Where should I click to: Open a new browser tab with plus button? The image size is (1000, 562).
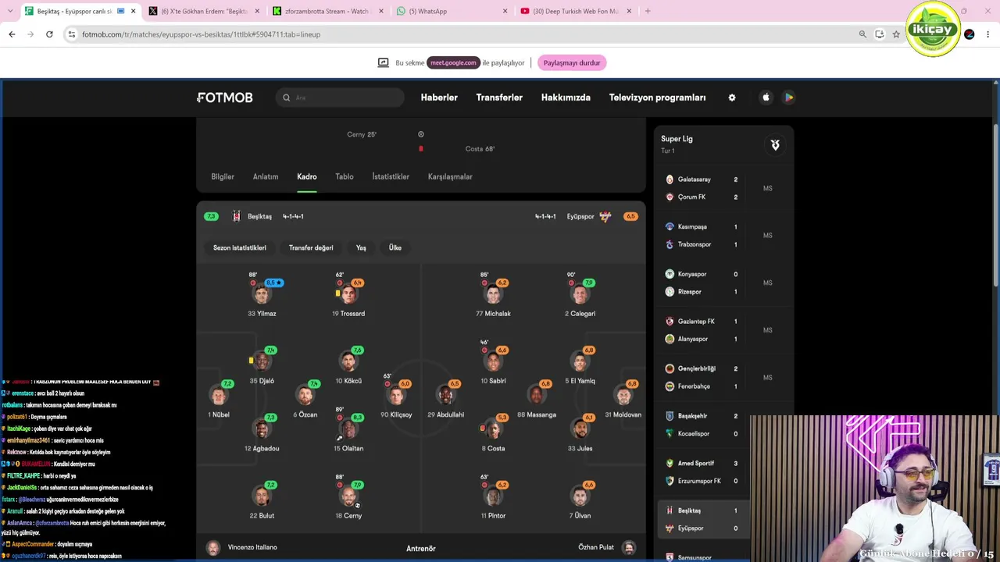pos(648,11)
